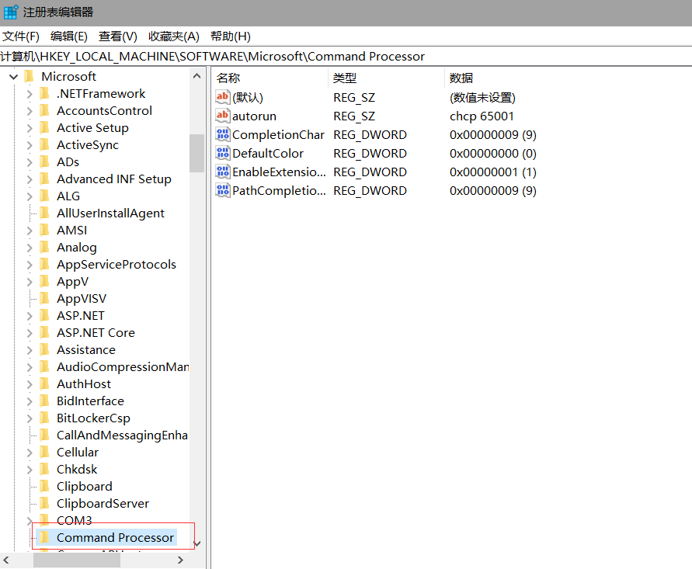Select the DWORD icon of EnableExtensio... value

tap(222, 172)
